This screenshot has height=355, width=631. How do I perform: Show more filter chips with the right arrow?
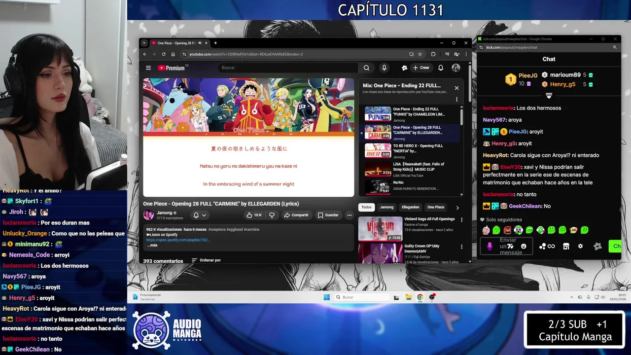pyautogui.click(x=457, y=208)
